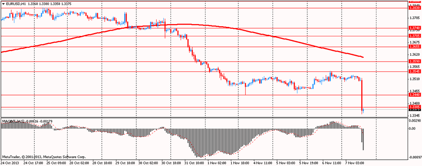Click the 0.00 level on MACD scale
The height and width of the screenshot is (166, 422).
[412, 128]
